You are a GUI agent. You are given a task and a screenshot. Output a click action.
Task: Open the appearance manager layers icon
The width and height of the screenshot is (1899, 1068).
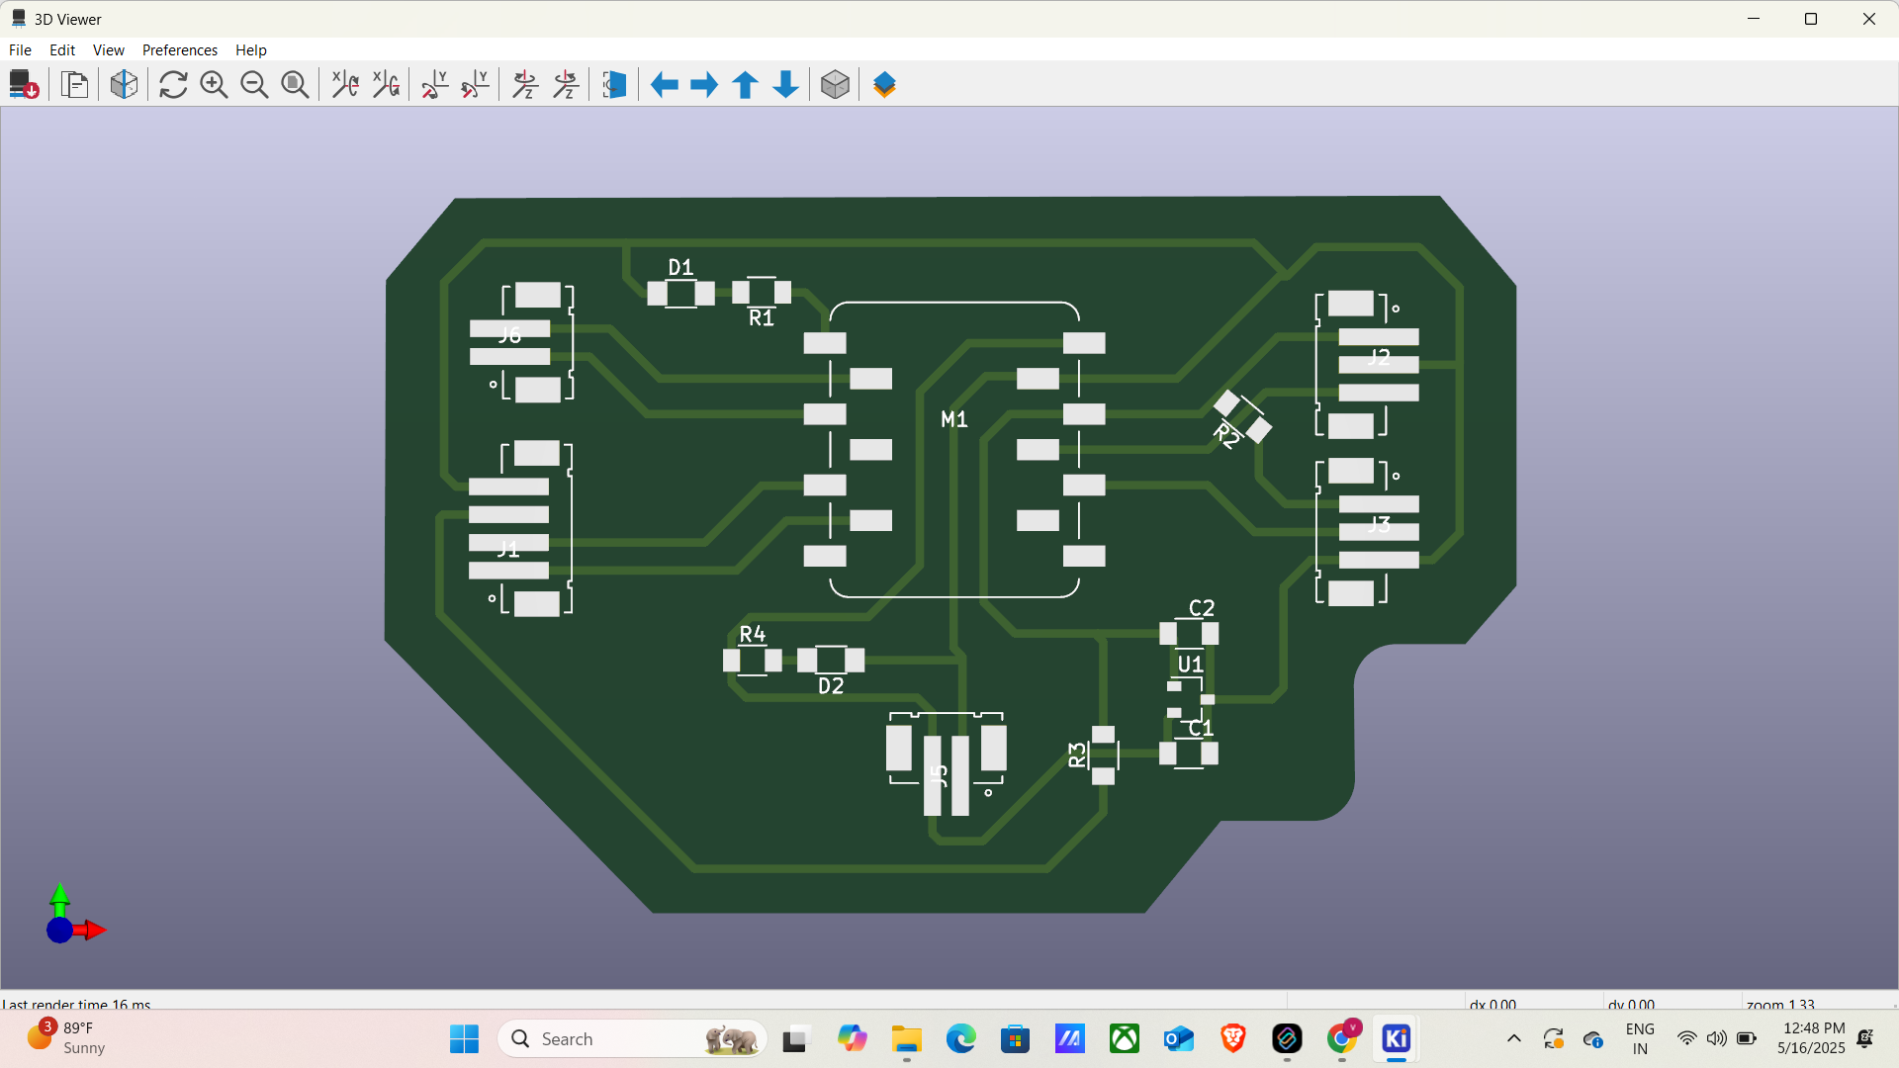point(885,85)
